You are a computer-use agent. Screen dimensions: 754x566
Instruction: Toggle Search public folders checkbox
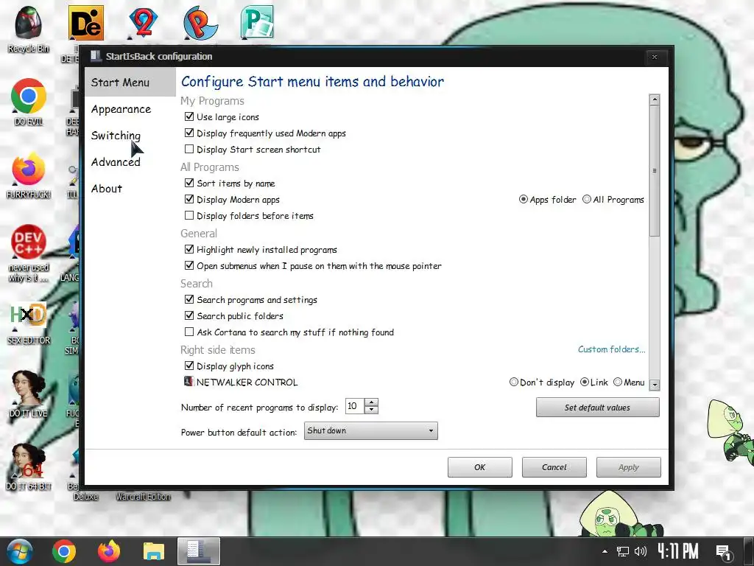(189, 315)
